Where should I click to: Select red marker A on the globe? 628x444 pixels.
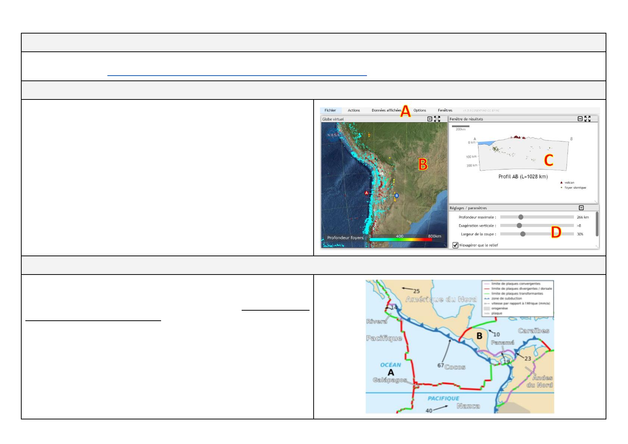click(x=367, y=193)
